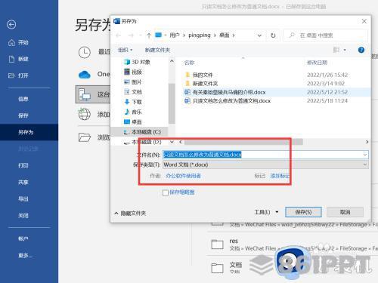Viewport: 378px width, 283px height.
Task: Select the 新建文件夹 folder in file list
Action: pyautogui.click(x=202, y=84)
